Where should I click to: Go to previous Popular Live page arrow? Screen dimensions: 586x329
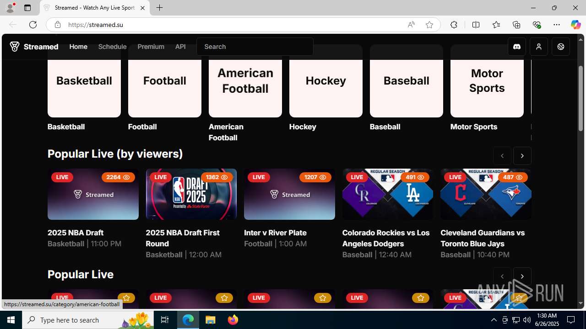tap(502, 276)
